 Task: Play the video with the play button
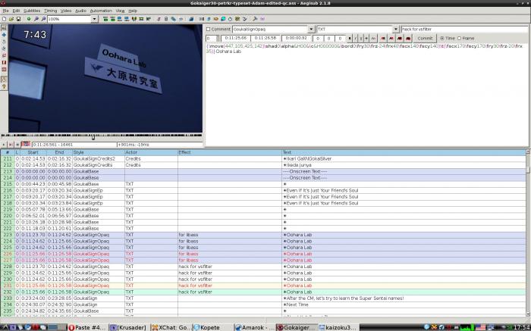pyautogui.click(x=4, y=145)
